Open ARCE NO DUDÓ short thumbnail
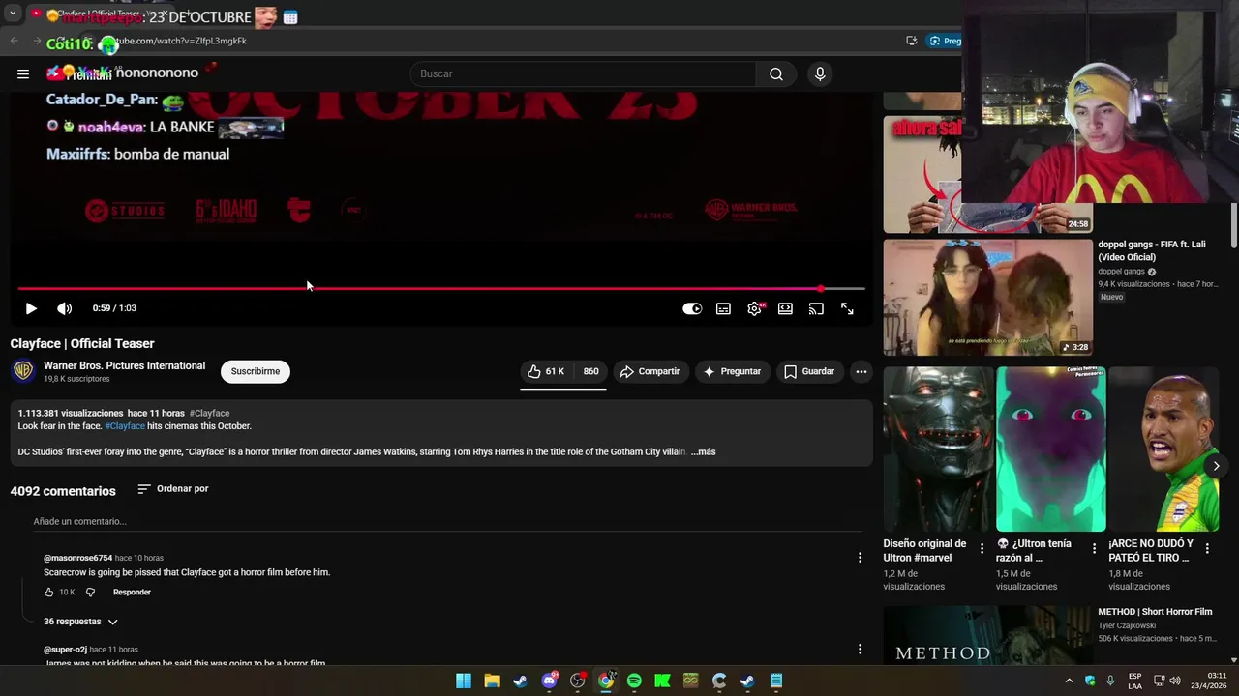Screen dimensions: 1239x696 [1163, 449]
